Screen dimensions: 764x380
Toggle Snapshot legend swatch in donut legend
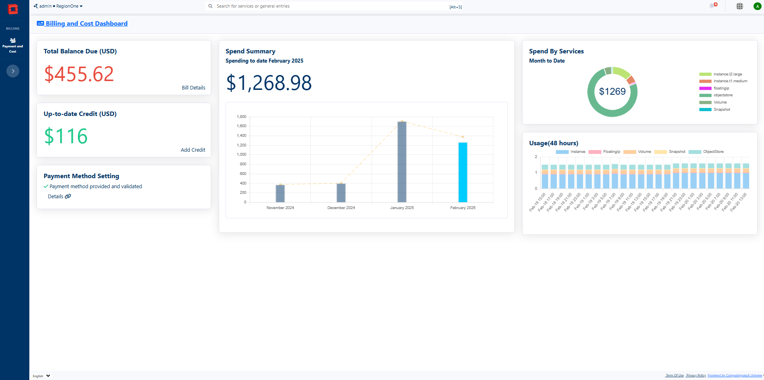point(705,110)
